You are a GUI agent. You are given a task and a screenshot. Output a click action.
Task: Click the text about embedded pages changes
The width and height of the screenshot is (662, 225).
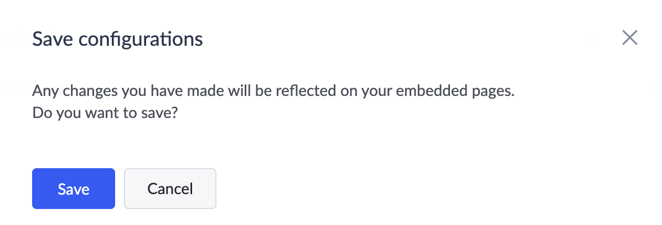(273, 91)
